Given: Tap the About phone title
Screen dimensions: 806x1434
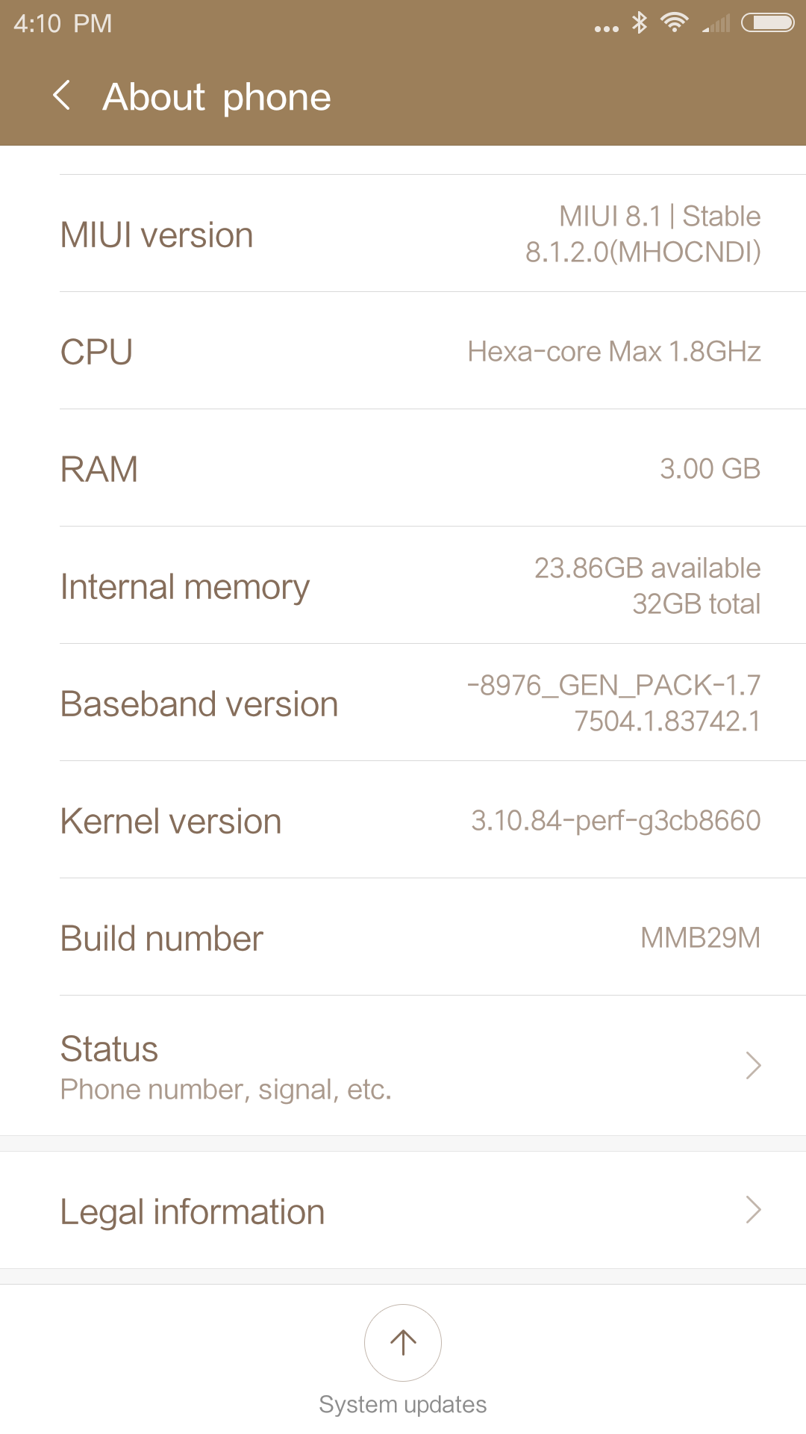Looking at the screenshot, I should (x=216, y=97).
